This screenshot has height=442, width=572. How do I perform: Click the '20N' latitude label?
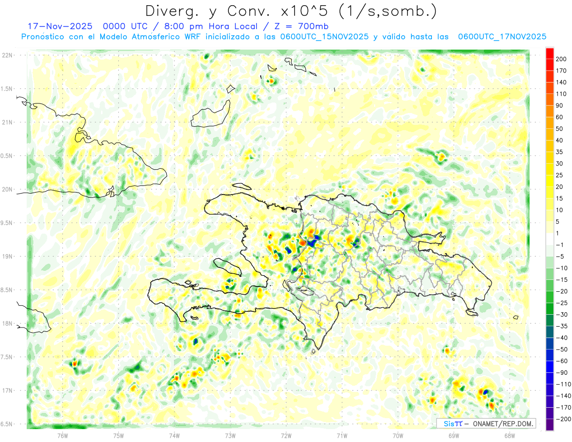(8, 189)
